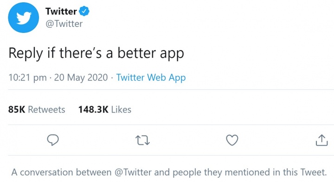Viewport: 334px width, 182px height.
Task: Like the tweet with the heart icon
Action: click(232, 140)
